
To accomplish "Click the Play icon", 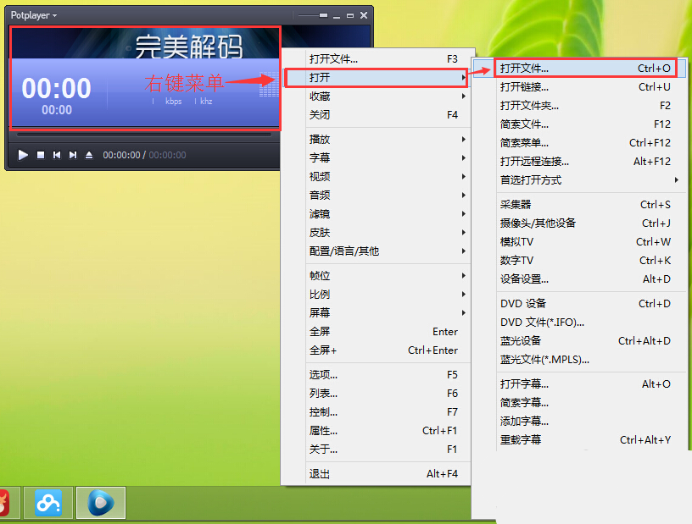I will (x=22, y=155).
